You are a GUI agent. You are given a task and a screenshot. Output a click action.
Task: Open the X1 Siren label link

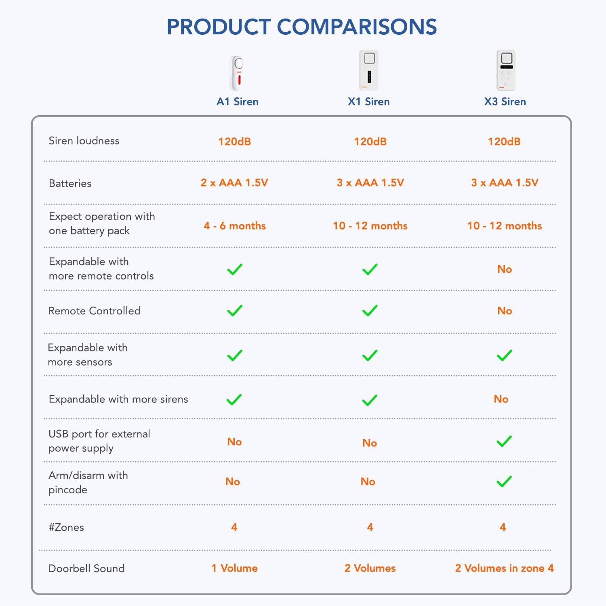(369, 101)
